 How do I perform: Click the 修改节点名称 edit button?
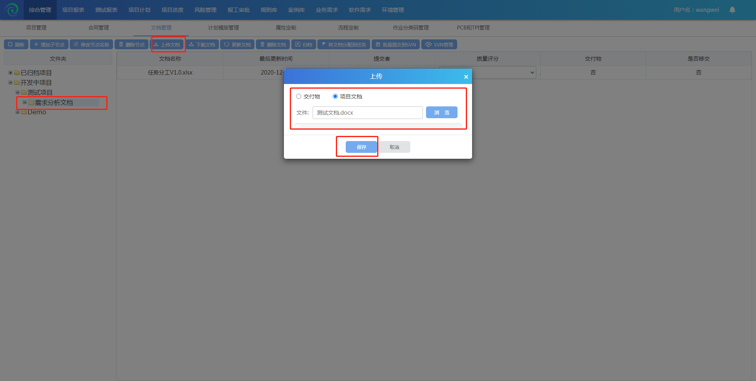click(x=92, y=45)
